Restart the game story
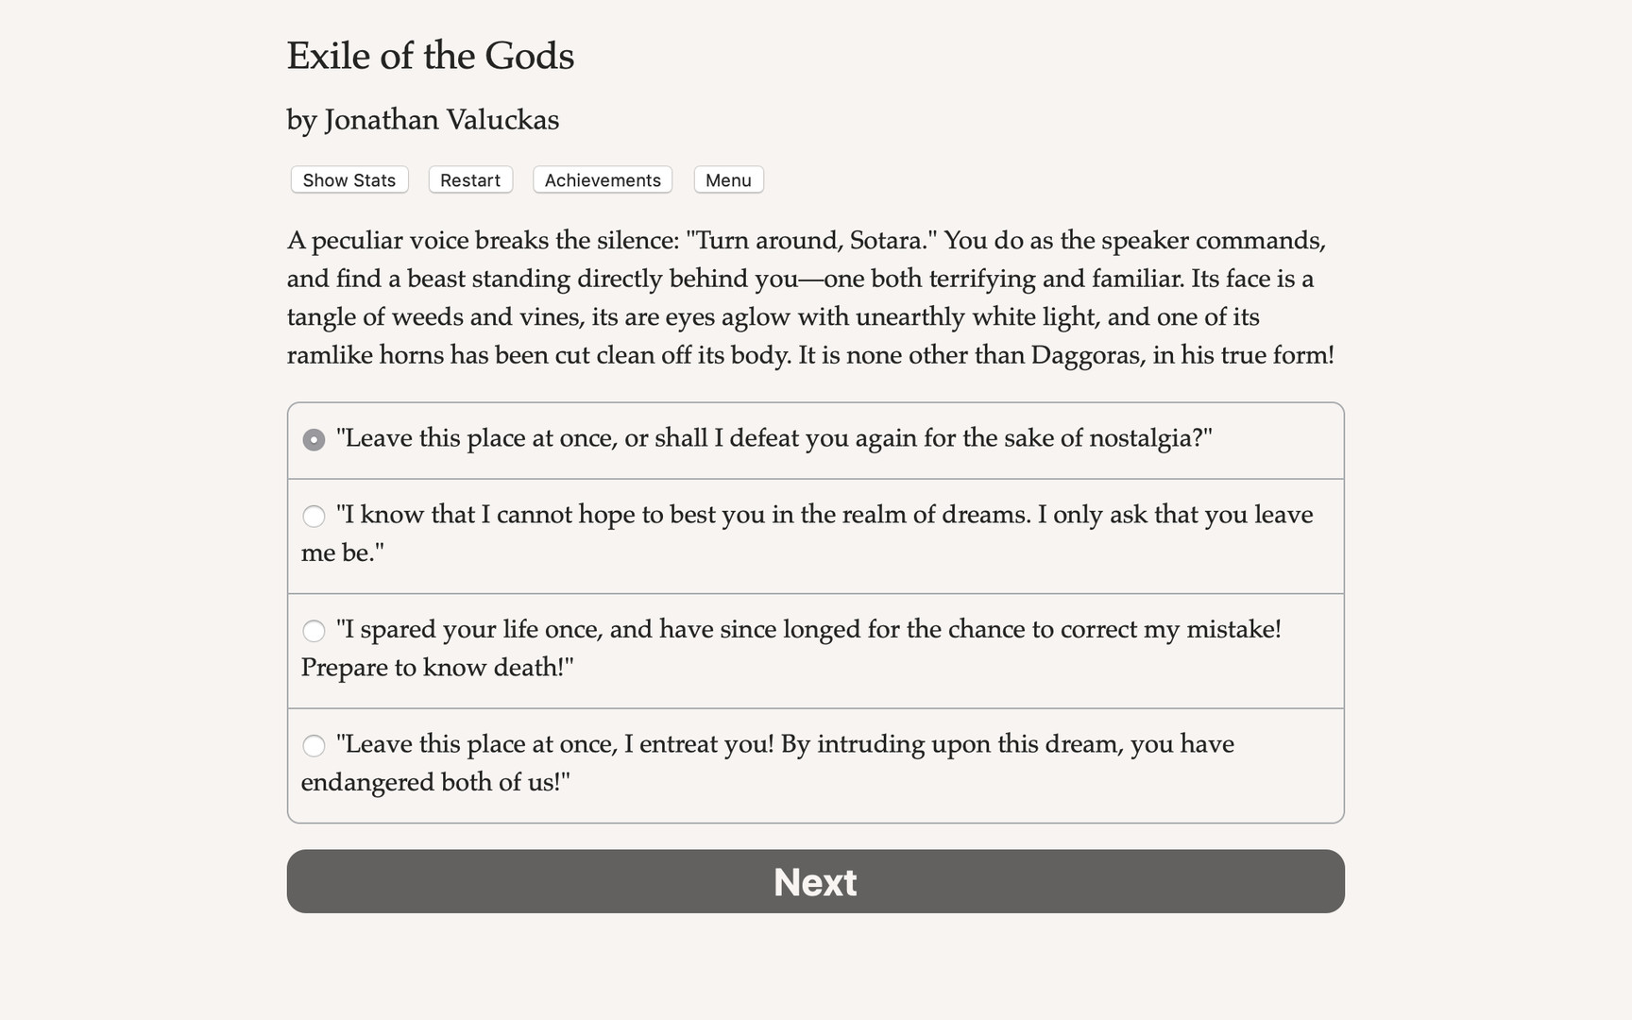Viewport: 1632px width, 1020px height. 469,179
